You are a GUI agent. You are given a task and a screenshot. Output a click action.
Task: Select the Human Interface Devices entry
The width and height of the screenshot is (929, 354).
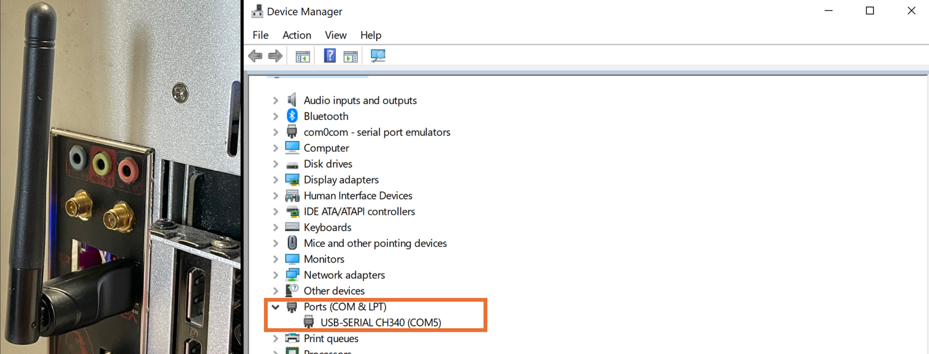pos(357,196)
